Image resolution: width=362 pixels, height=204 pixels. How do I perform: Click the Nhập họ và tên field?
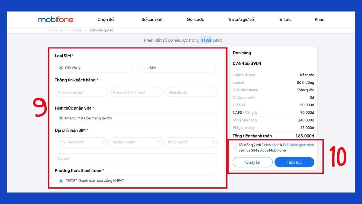81,92
